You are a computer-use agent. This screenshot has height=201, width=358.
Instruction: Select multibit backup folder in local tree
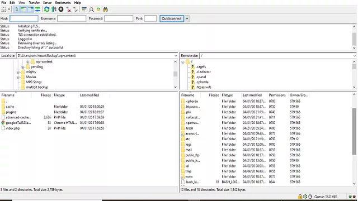coord(37,87)
